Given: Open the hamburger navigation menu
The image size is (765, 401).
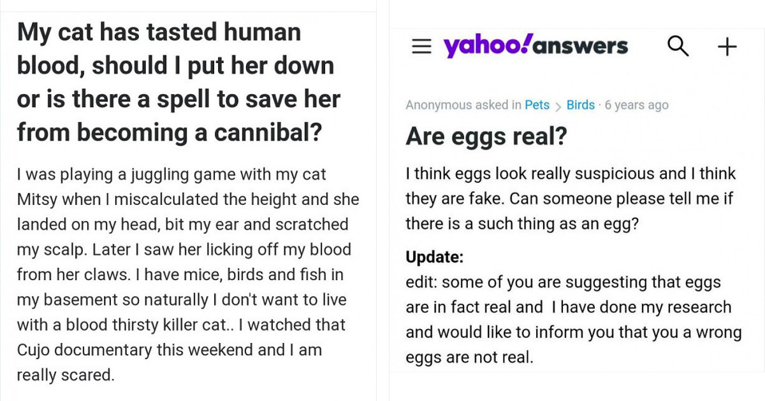Looking at the screenshot, I should (421, 45).
